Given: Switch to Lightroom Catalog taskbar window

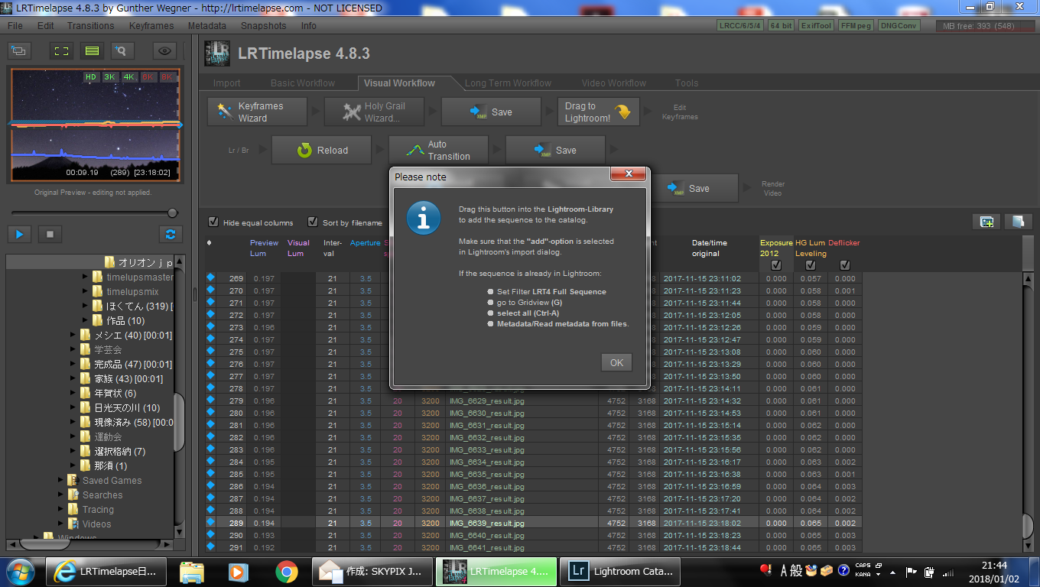Looking at the screenshot, I should pyautogui.click(x=621, y=571).
